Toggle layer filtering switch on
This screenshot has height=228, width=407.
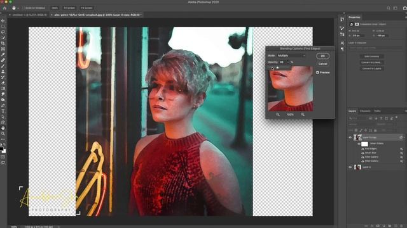pyautogui.click(x=397, y=118)
